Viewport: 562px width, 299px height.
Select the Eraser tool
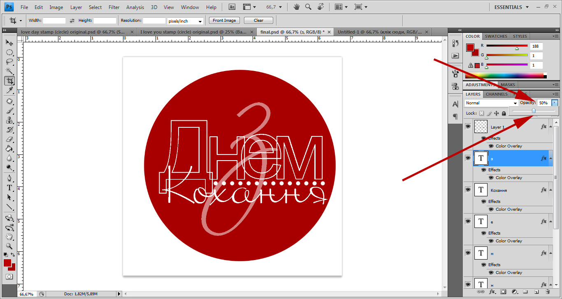click(9, 139)
